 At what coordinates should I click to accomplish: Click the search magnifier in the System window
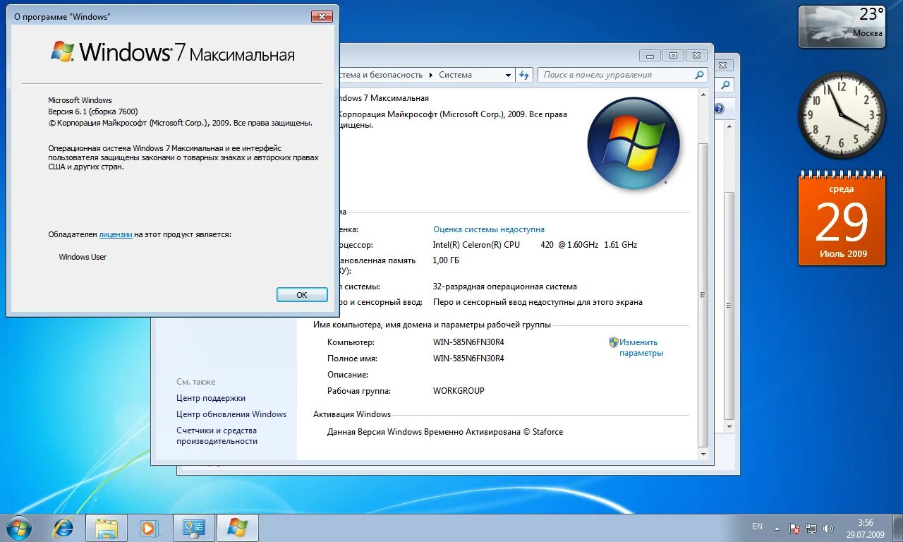(699, 75)
